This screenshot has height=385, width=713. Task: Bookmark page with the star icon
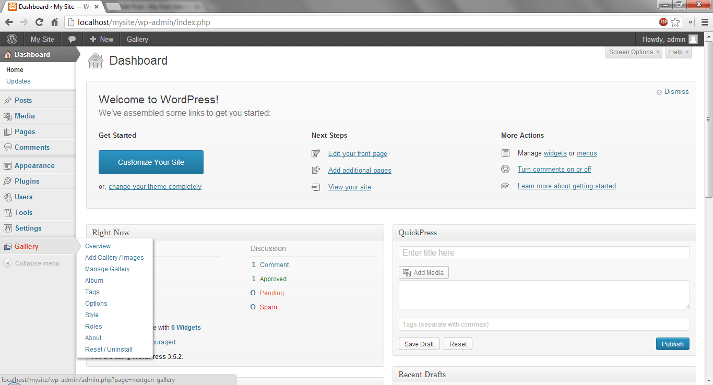pyautogui.click(x=675, y=22)
